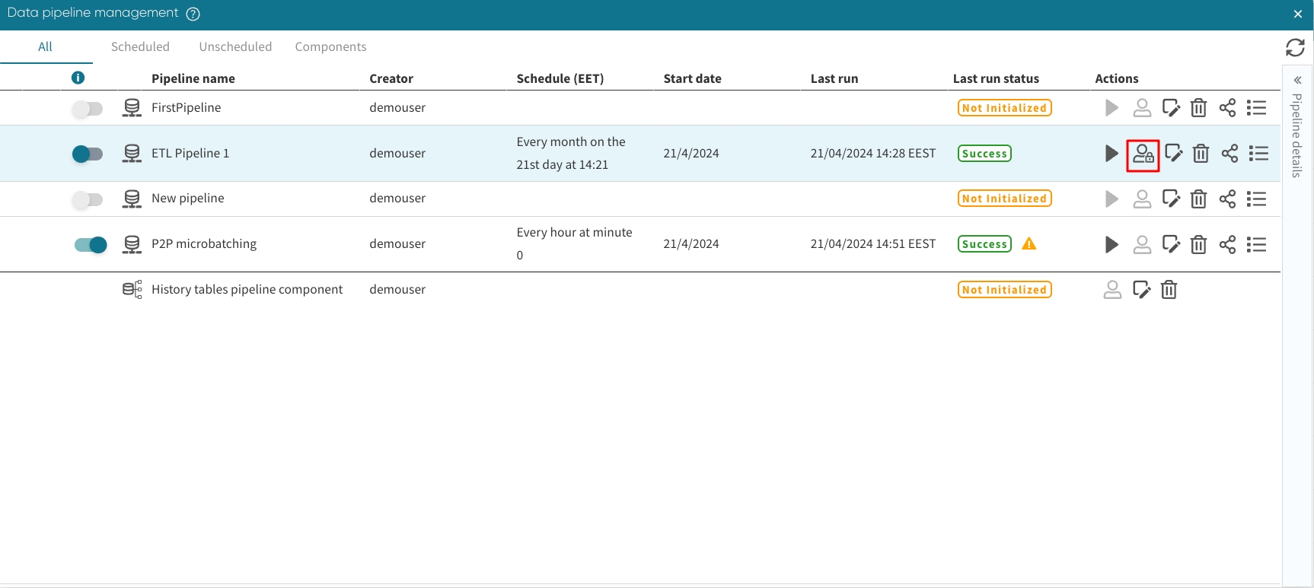1314x588 pixels.
Task: Open help for Data pipeline management
Action: 193,14
